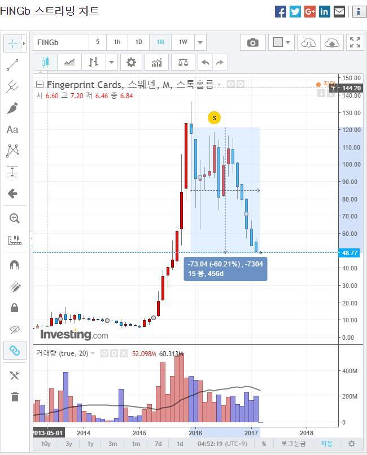Select the long position projection tool
This screenshot has height=455, width=367.
point(12,172)
